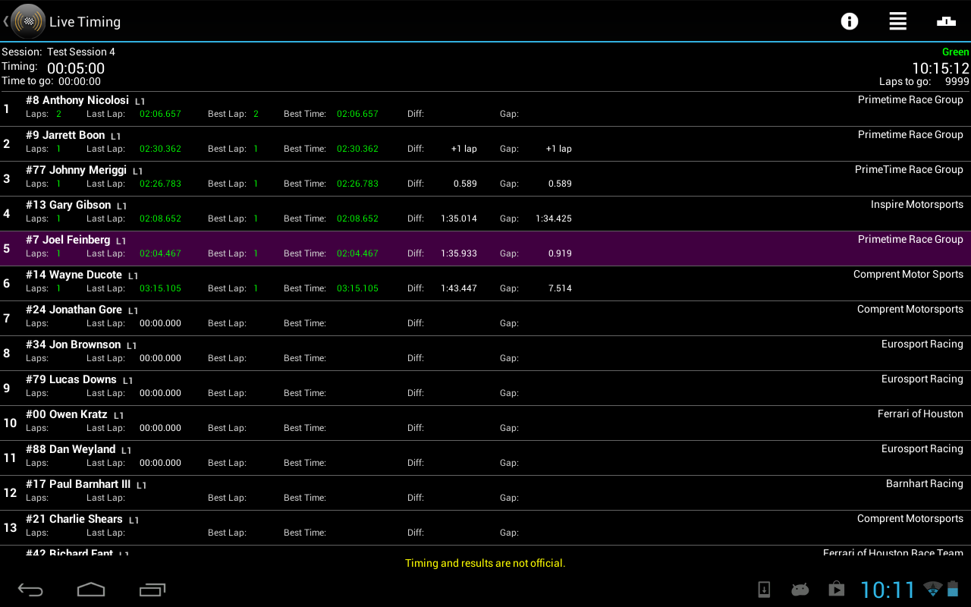Image resolution: width=971 pixels, height=607 pixels.
Task: Collapse the back chevron next to logo
Action: [x=6, y=21]
